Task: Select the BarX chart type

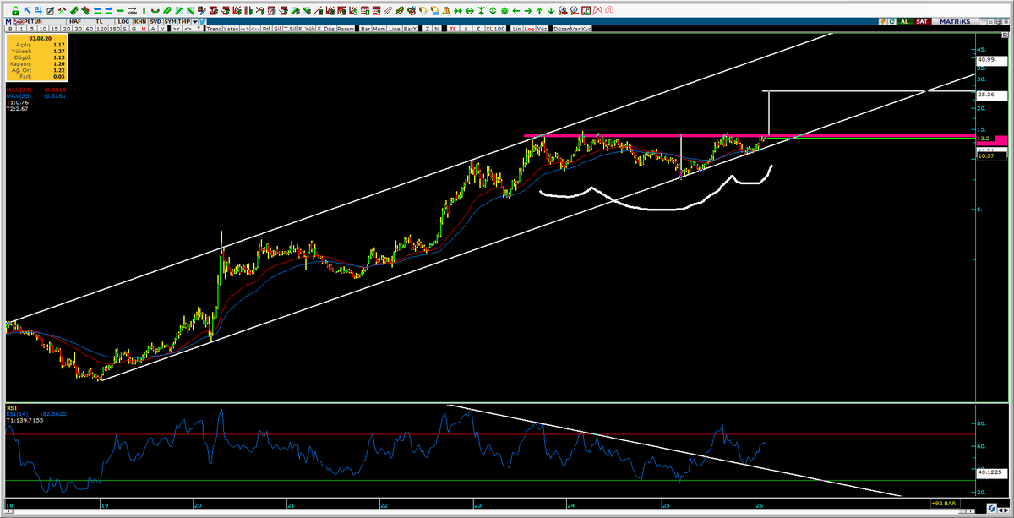Action: coord(411,28)
